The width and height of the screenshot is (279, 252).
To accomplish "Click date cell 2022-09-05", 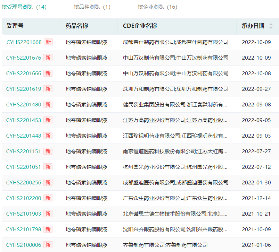I will (x=256, y=120).
